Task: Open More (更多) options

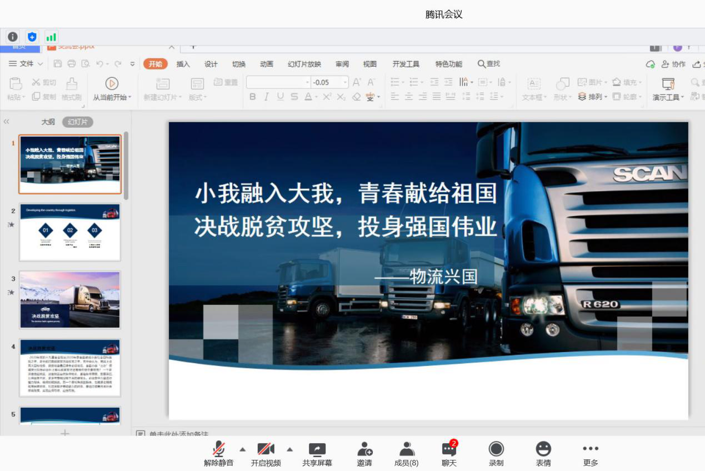Action: (591, 449)
